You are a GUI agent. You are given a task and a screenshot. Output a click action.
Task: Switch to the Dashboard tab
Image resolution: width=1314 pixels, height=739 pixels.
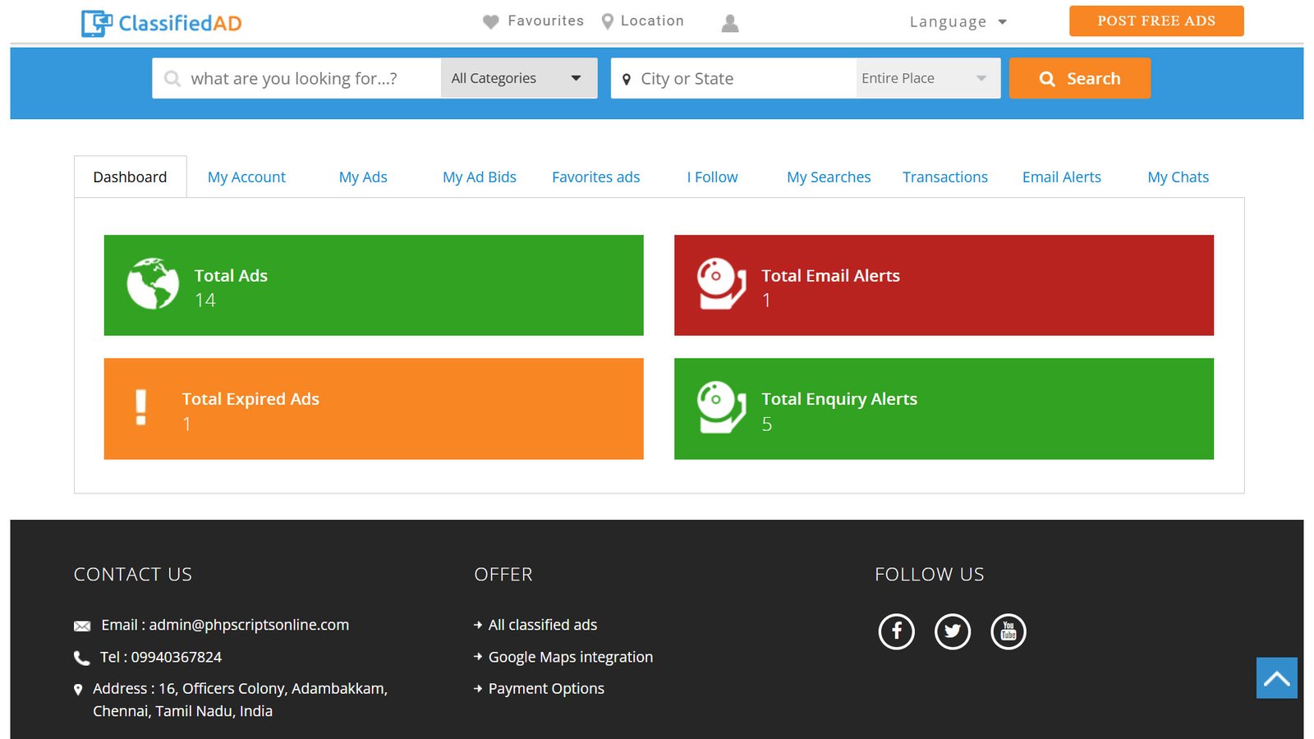(x=130, y=177)
